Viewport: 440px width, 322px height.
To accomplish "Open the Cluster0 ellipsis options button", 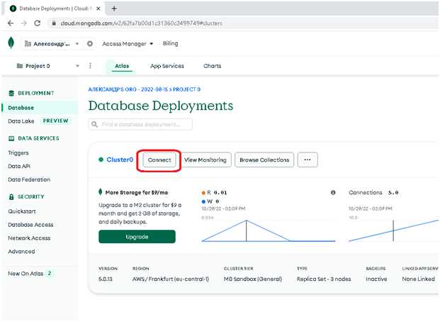I will coord(308,160).
